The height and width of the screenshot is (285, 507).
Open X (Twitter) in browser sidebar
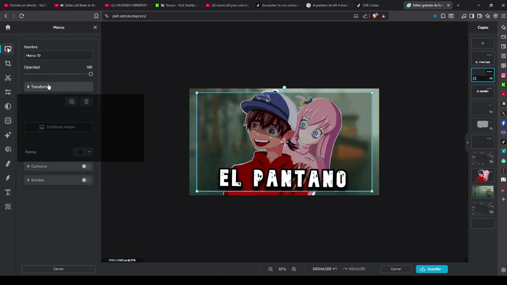click(x=503, y=113)
